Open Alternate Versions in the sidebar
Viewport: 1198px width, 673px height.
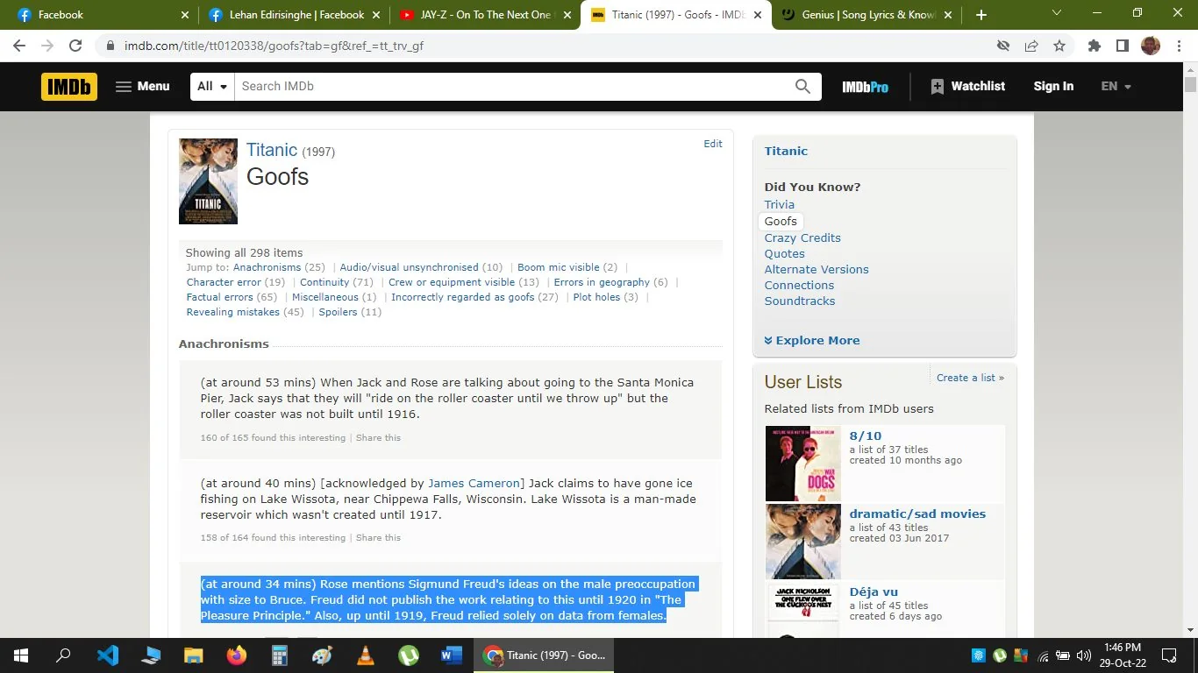816,269
